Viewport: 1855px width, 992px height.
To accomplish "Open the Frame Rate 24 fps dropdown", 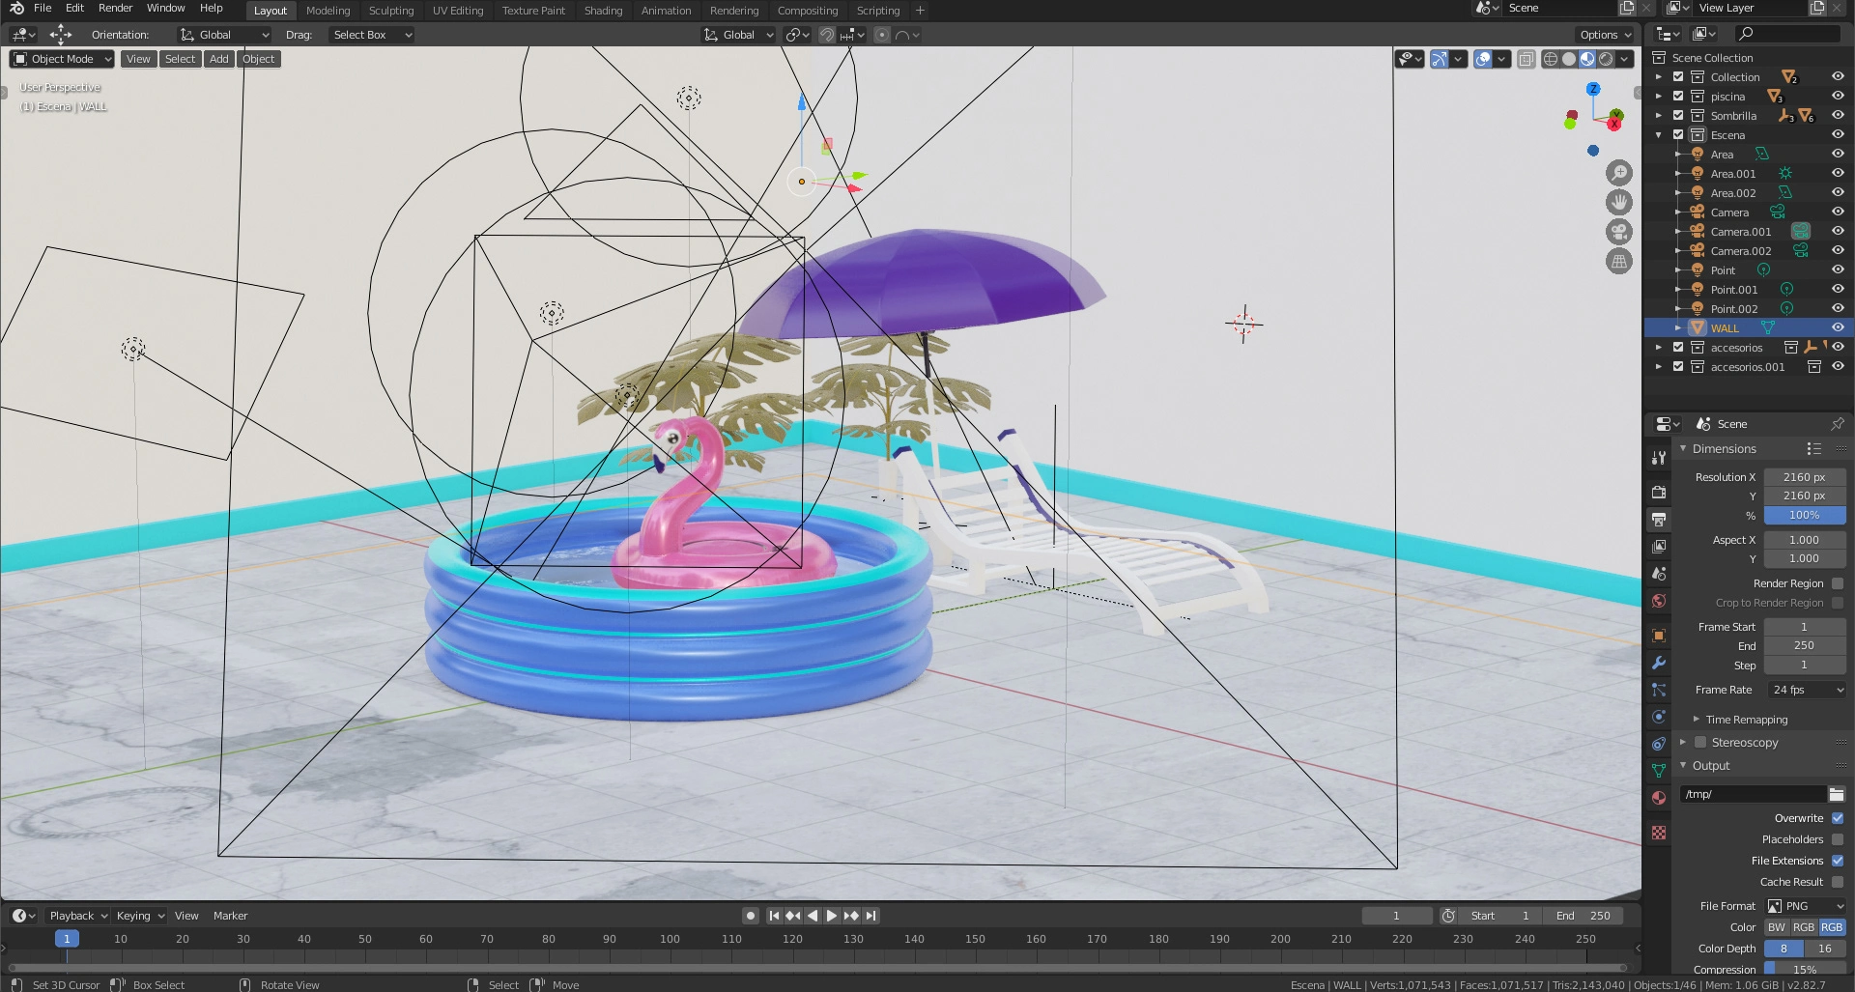I will [x=1806, y=690].
